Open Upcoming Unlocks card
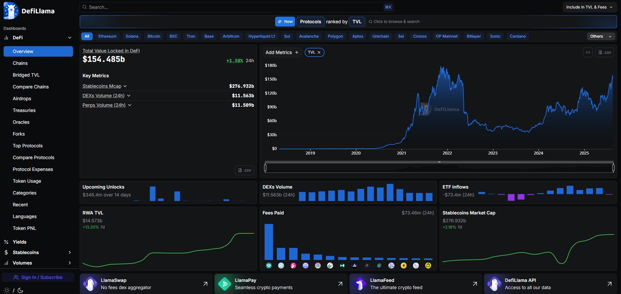Image resolution: width=621 pixels, height=294 pixels. (x=168, y=193)
